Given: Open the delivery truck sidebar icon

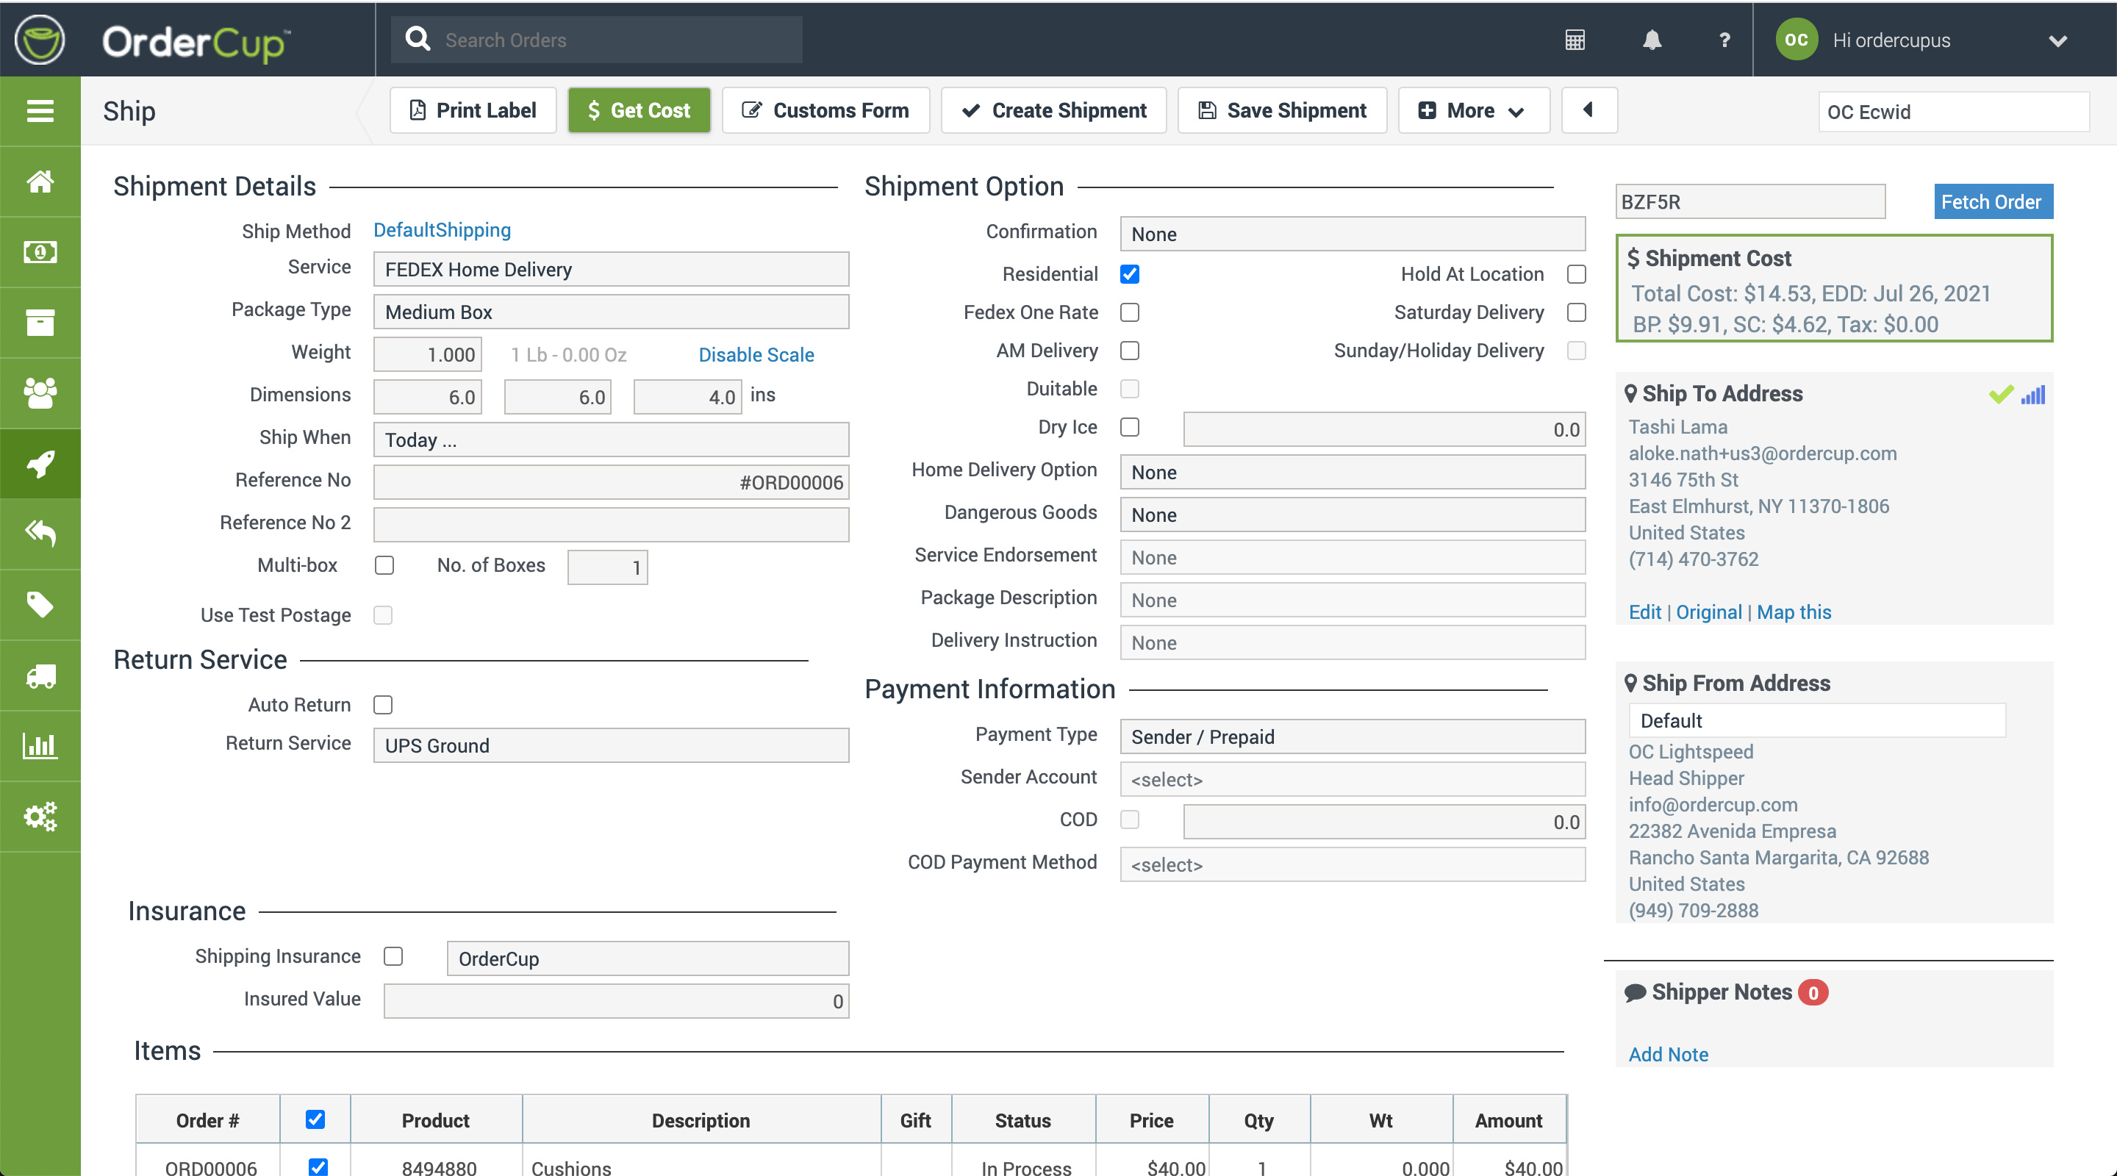Looking at the screenshot, I should [40, 675].
